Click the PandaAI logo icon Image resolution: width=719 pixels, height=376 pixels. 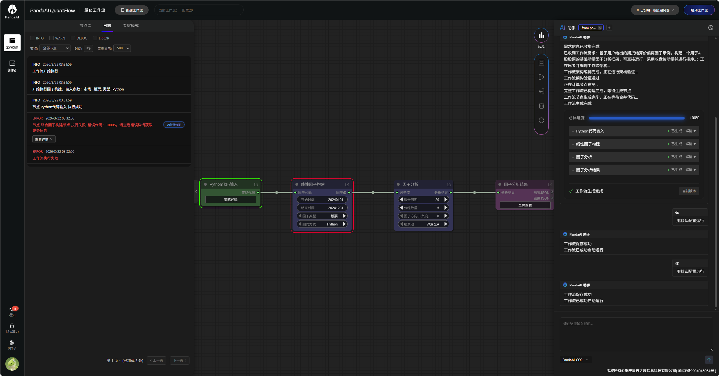(x=12, y=11)
